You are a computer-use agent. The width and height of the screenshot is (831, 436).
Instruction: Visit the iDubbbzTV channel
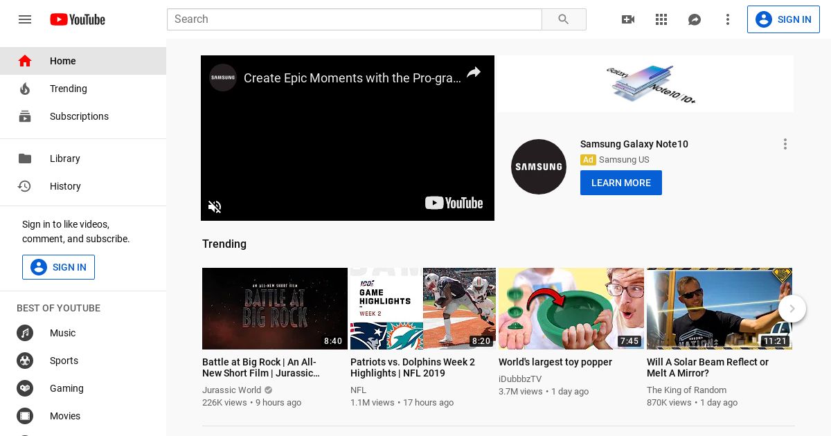[x=520, y=379]
